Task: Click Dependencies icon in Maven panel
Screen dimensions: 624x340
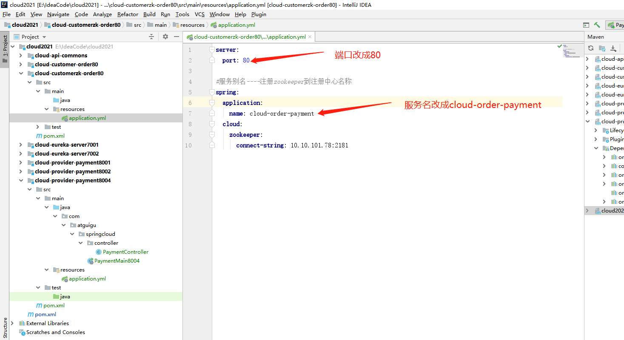Action: coord(606,148)
